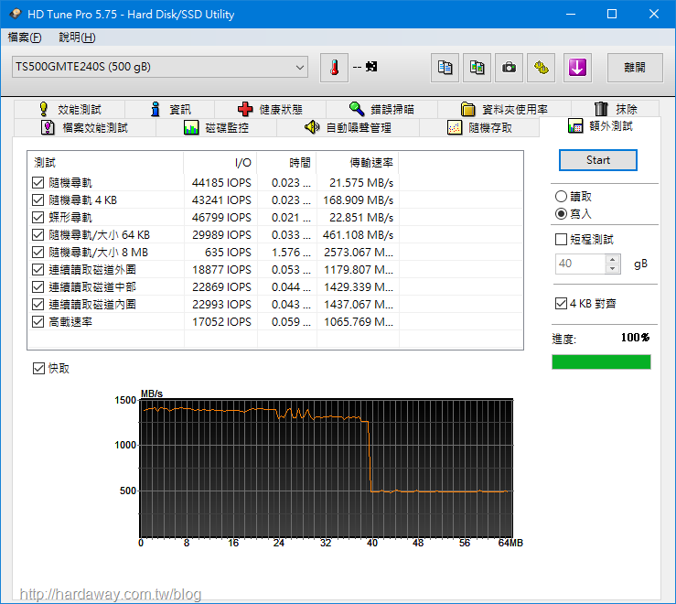Save screenshot with camera icon

point(509,68)
